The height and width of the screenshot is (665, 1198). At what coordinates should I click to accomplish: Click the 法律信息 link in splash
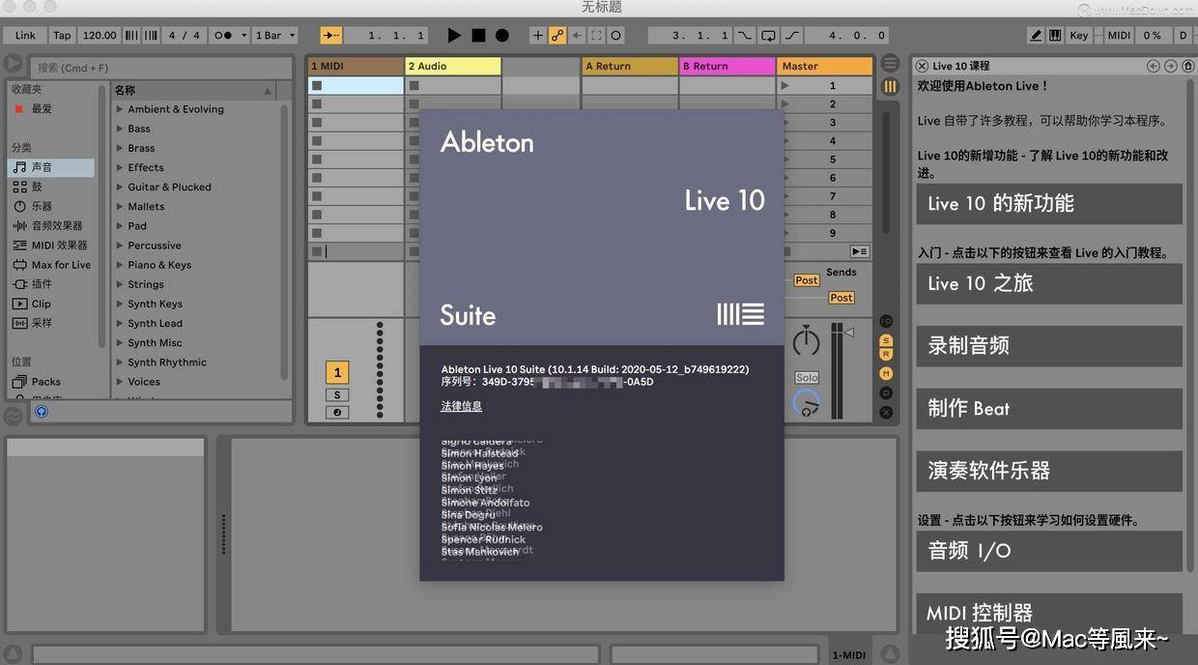tap(461, 407)
